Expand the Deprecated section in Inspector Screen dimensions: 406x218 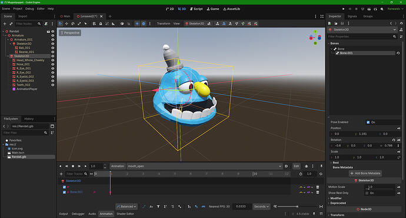pos(338,203)
